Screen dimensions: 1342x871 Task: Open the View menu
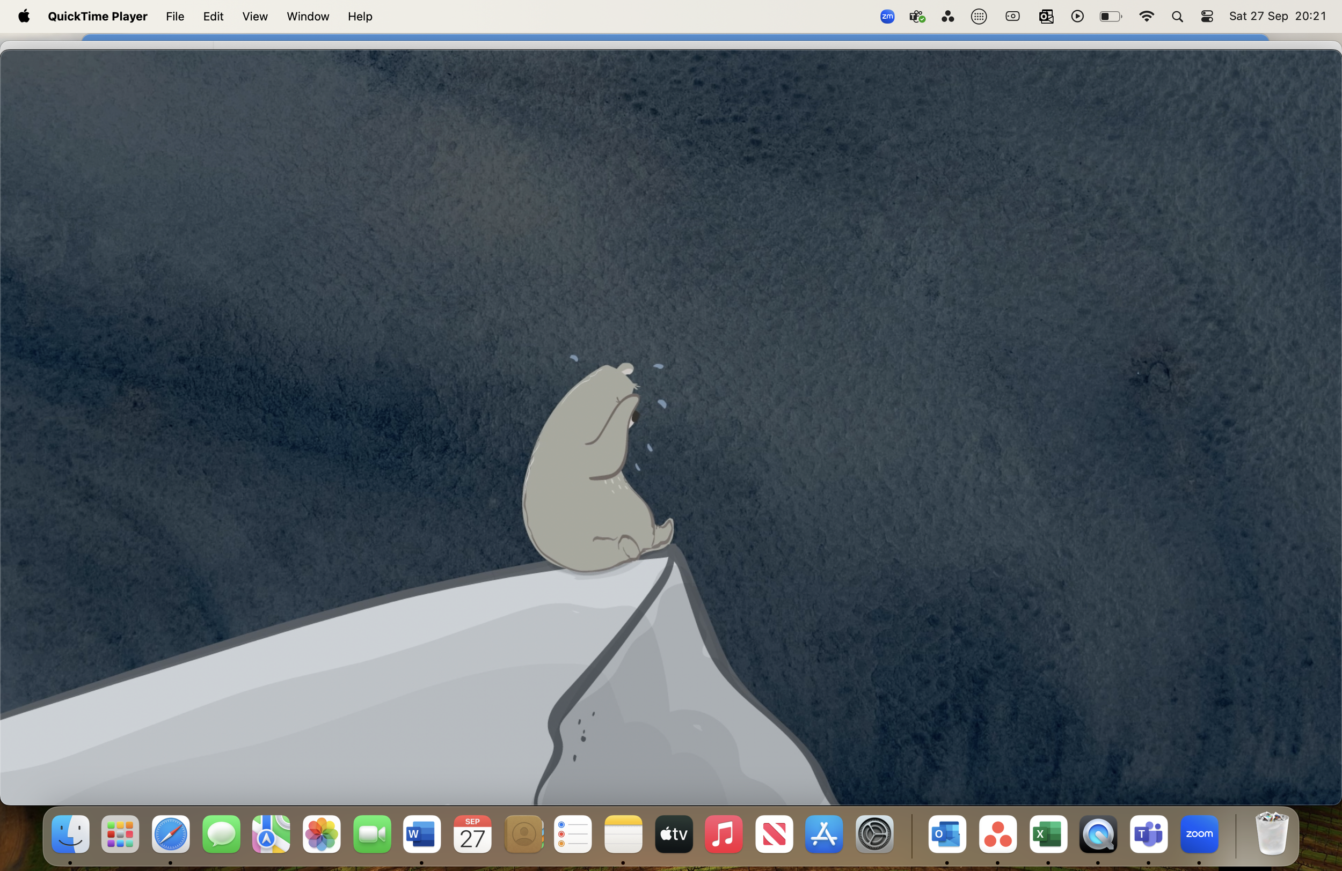point(255,16)
